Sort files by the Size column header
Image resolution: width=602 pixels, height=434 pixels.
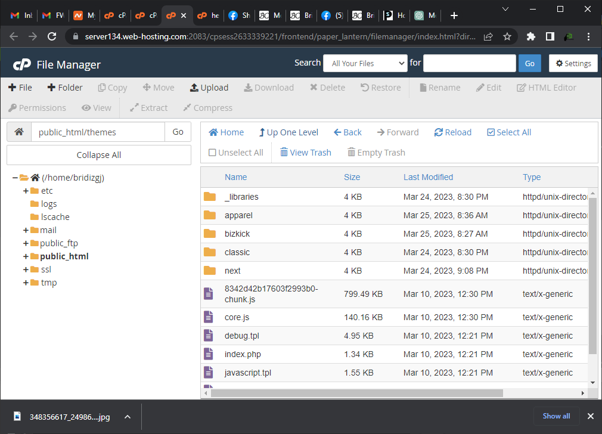(352, 177)
